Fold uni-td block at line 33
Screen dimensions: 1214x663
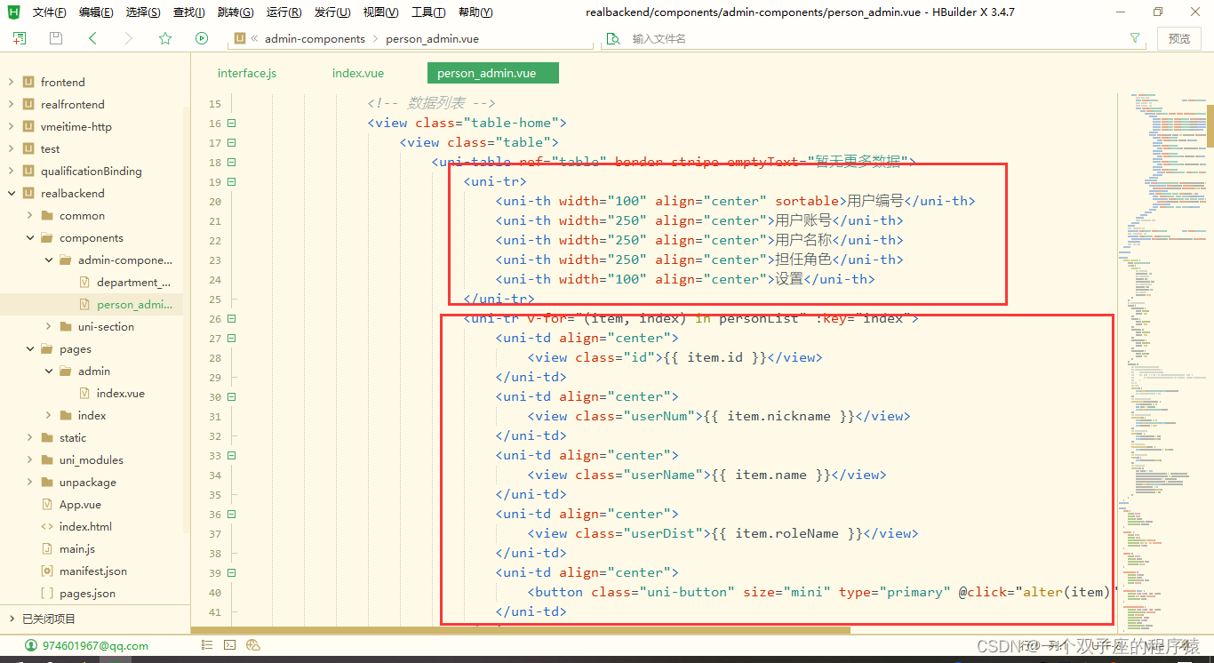point(232,456)
